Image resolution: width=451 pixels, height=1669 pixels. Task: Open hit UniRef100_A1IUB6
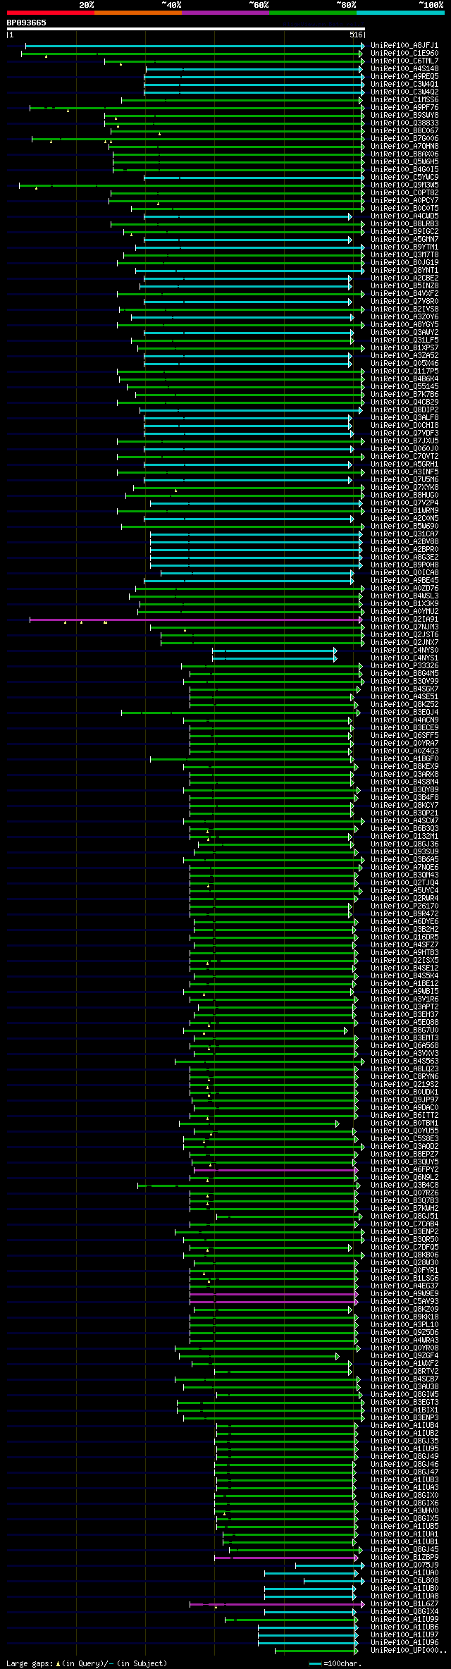click(404, 1627)
